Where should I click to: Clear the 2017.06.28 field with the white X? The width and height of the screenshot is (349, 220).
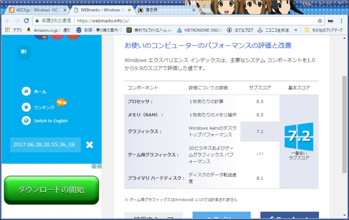[90, 145]
